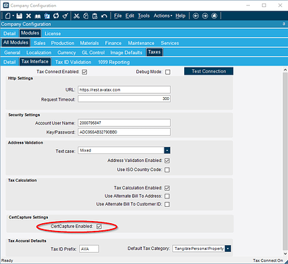Click into the Request Timeout field

(x=124, y=99)
